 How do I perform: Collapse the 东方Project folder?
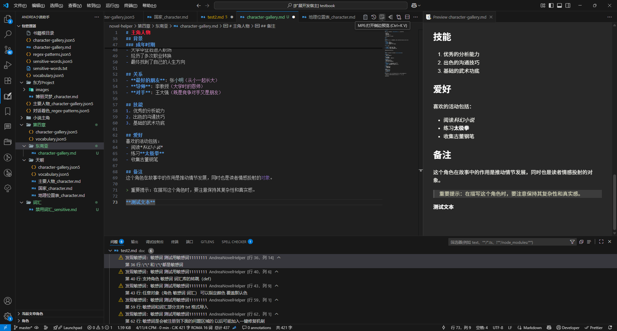pos(22,82)
